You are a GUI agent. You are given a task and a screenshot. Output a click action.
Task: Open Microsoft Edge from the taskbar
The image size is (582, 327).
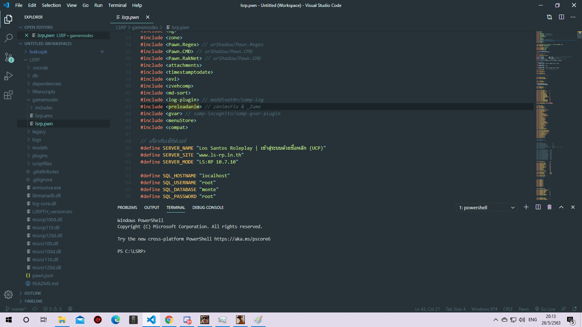click(115, 320)
